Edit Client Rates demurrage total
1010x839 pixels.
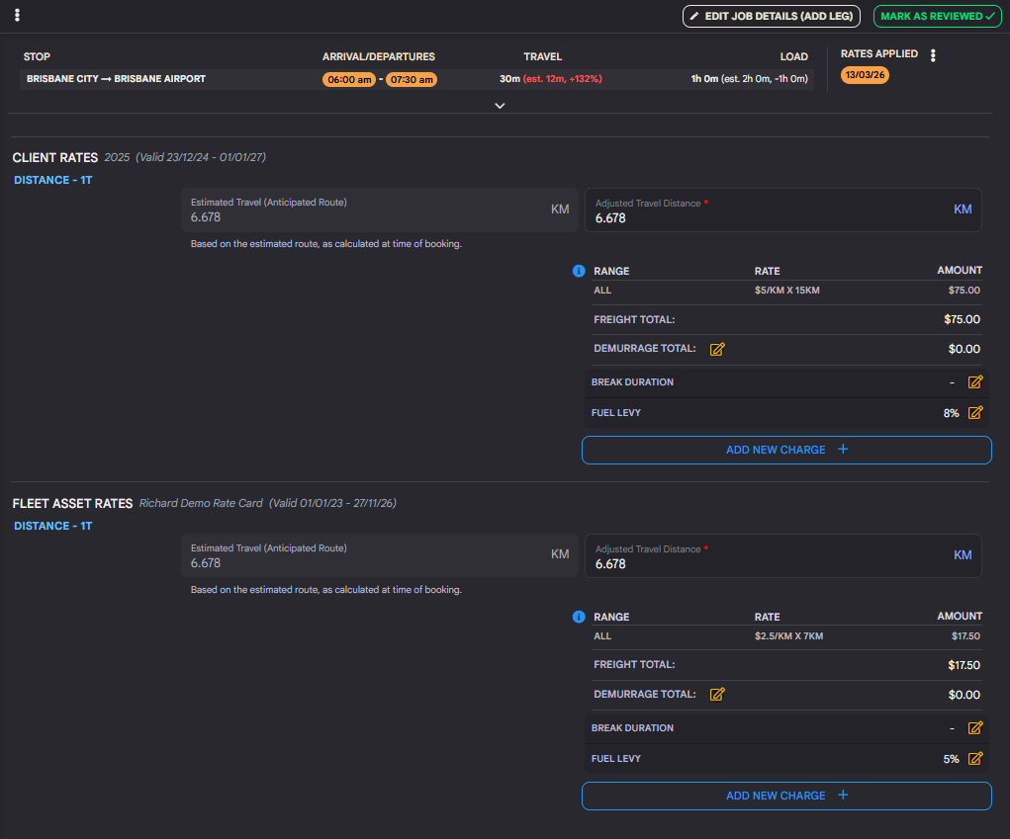pyautogui.click(x=717, y=349)
